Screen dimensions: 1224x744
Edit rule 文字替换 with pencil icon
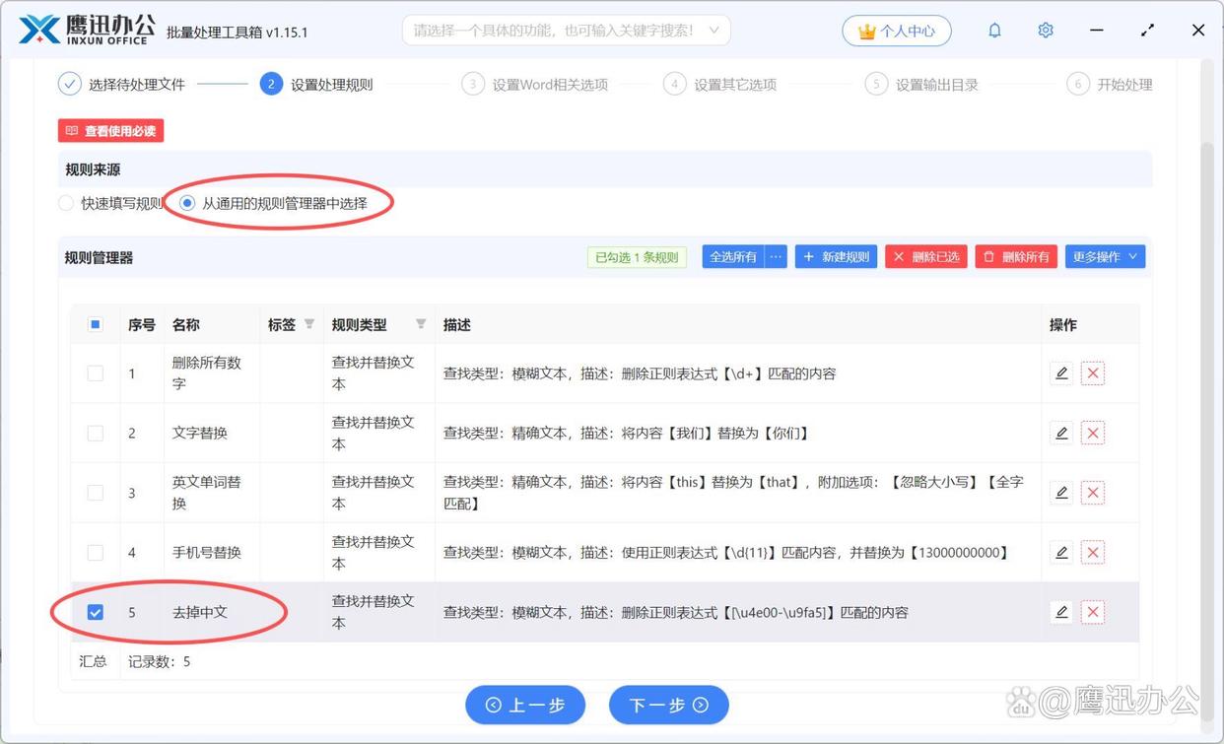[1061, 433]
